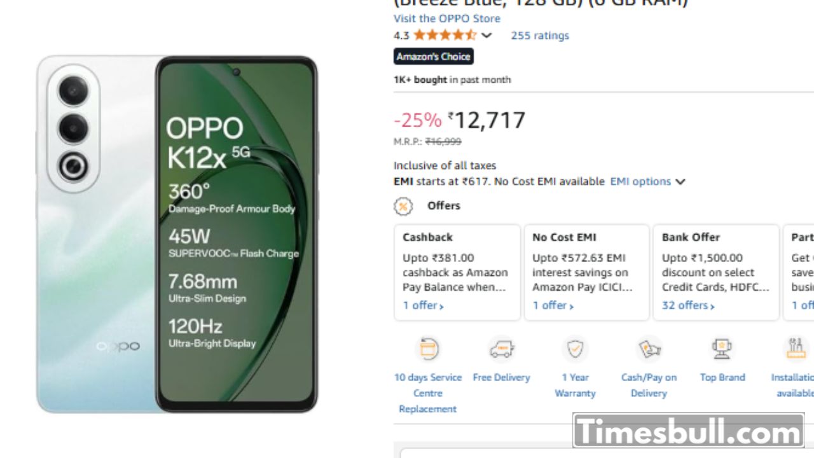
Task: Click the Amazon's Choice badge
Action: 433,57
